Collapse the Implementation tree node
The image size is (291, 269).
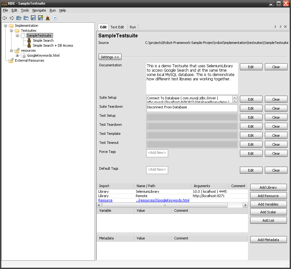tap(6, 26)
